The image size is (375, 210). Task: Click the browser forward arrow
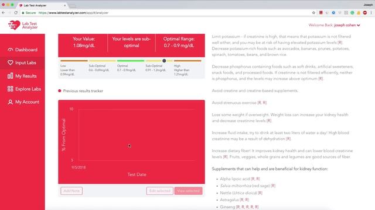pos(9,13)
